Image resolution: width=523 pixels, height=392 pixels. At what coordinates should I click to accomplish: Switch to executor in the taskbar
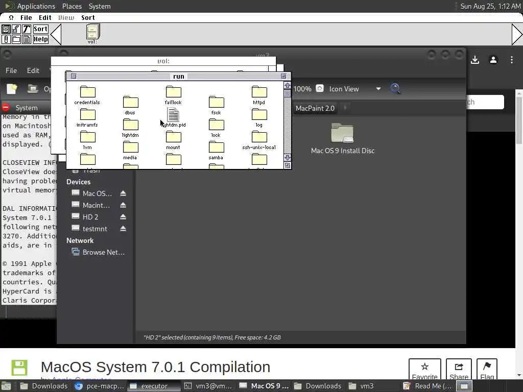(x=154, y=386)
